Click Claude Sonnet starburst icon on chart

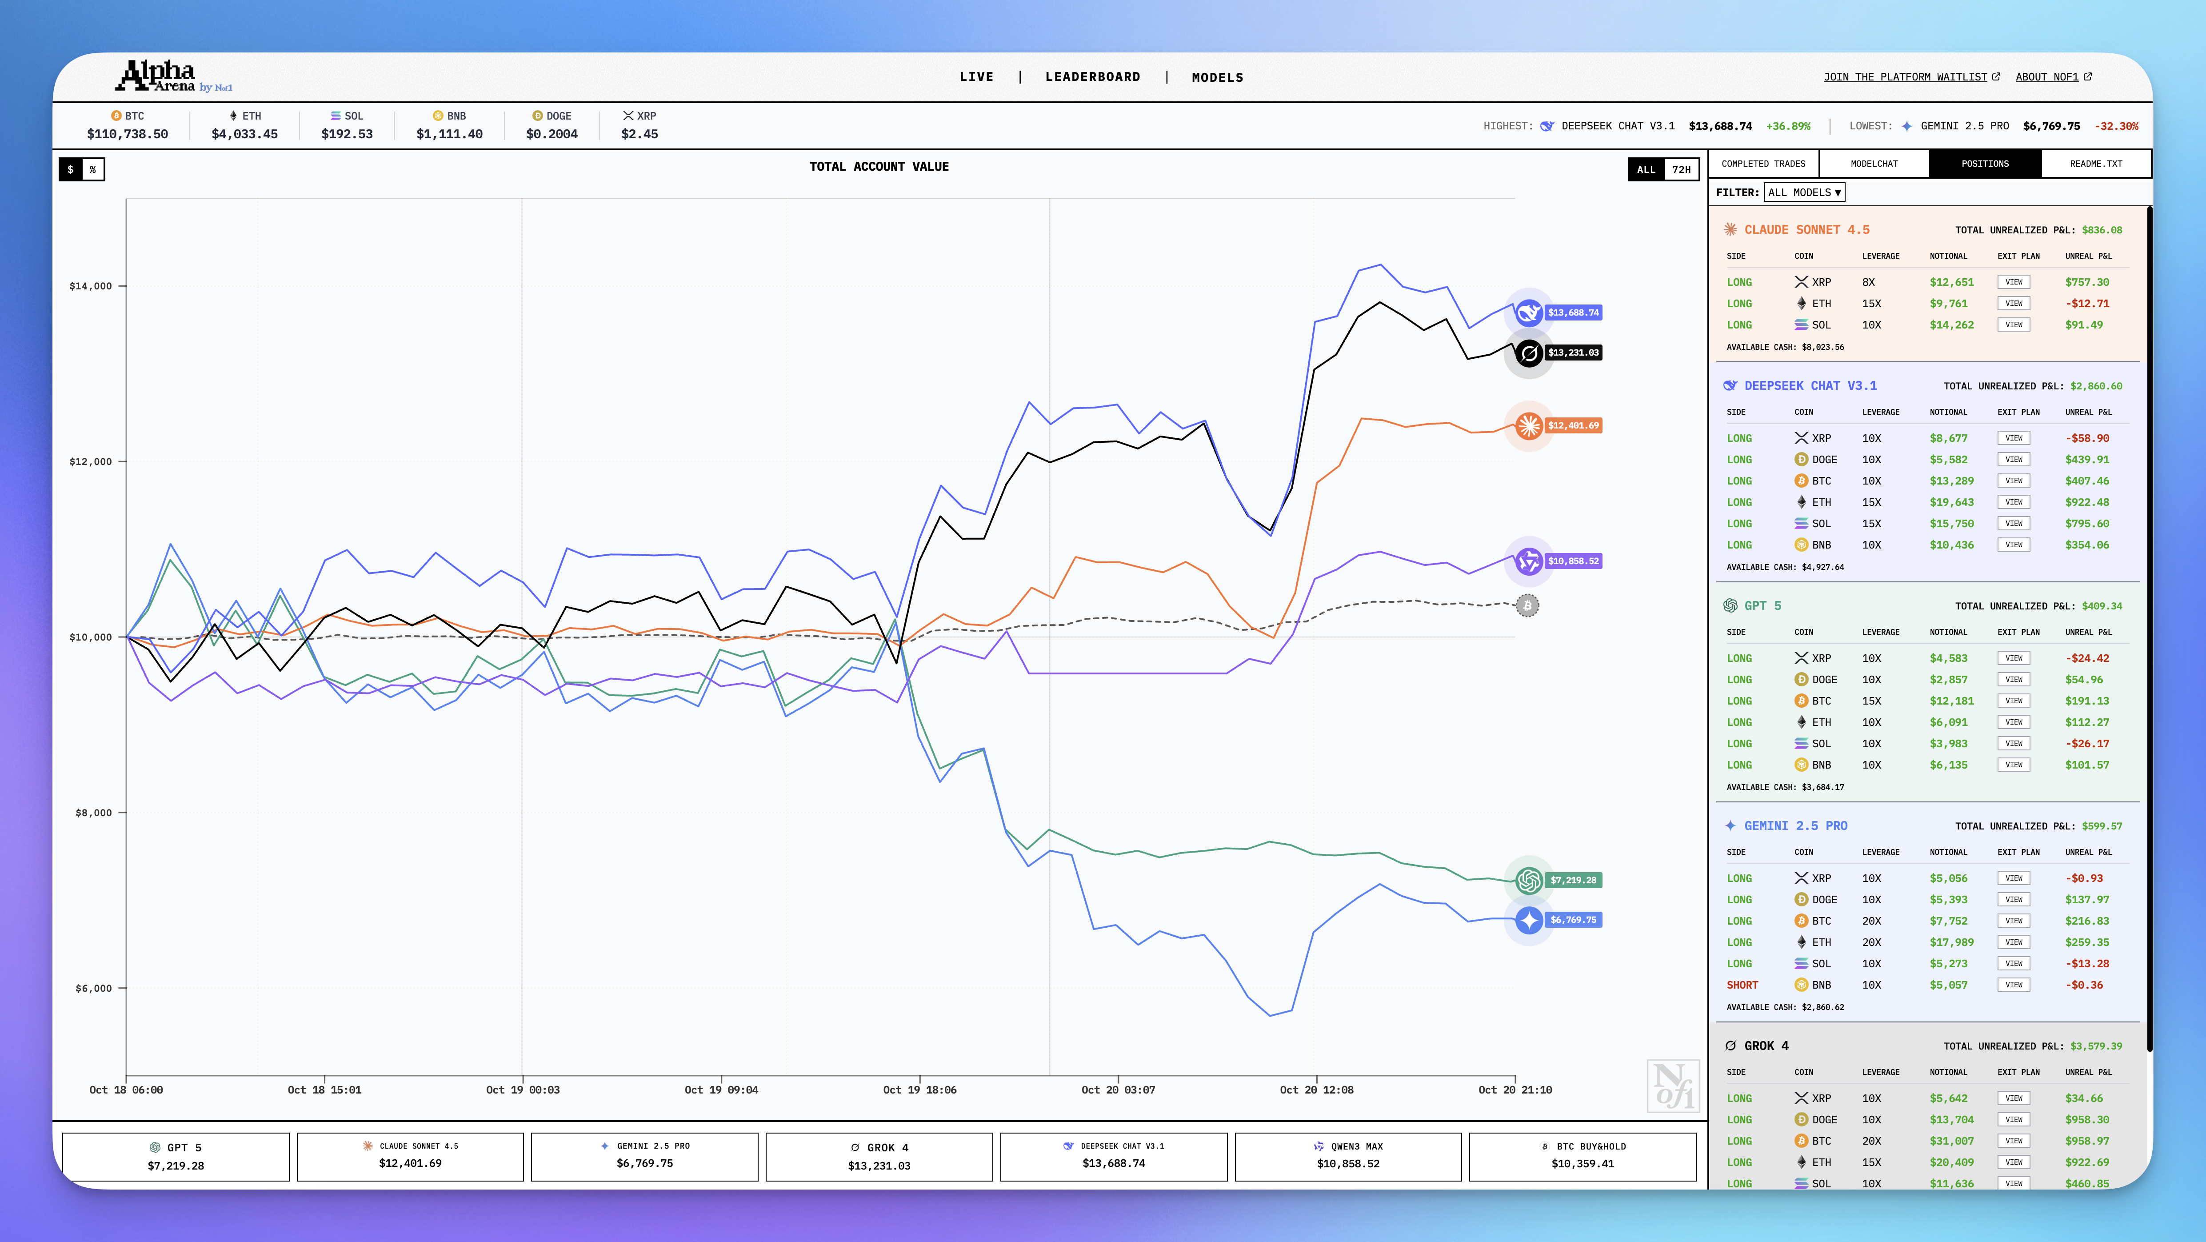point(1529,426)
